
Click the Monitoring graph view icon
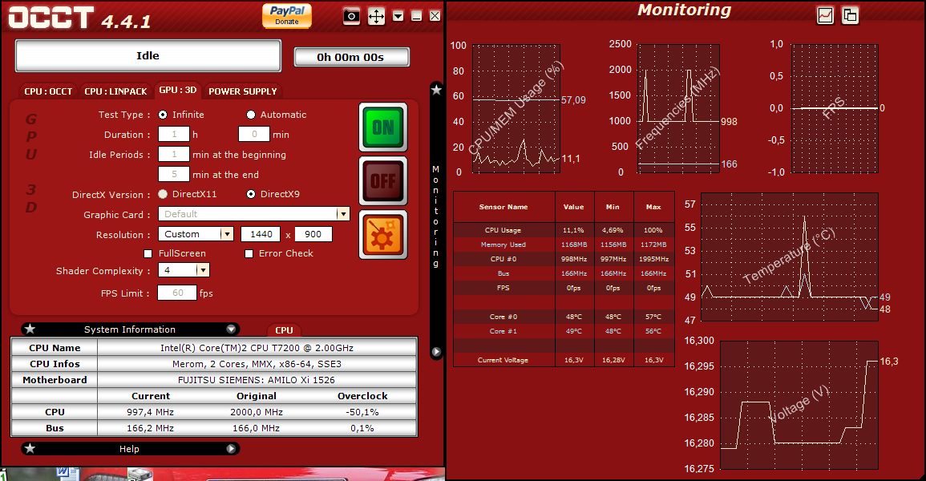tap(825, 15)
